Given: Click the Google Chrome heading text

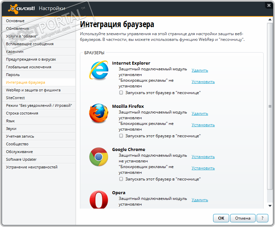Looking at the screenshot, I should [128, 149].
